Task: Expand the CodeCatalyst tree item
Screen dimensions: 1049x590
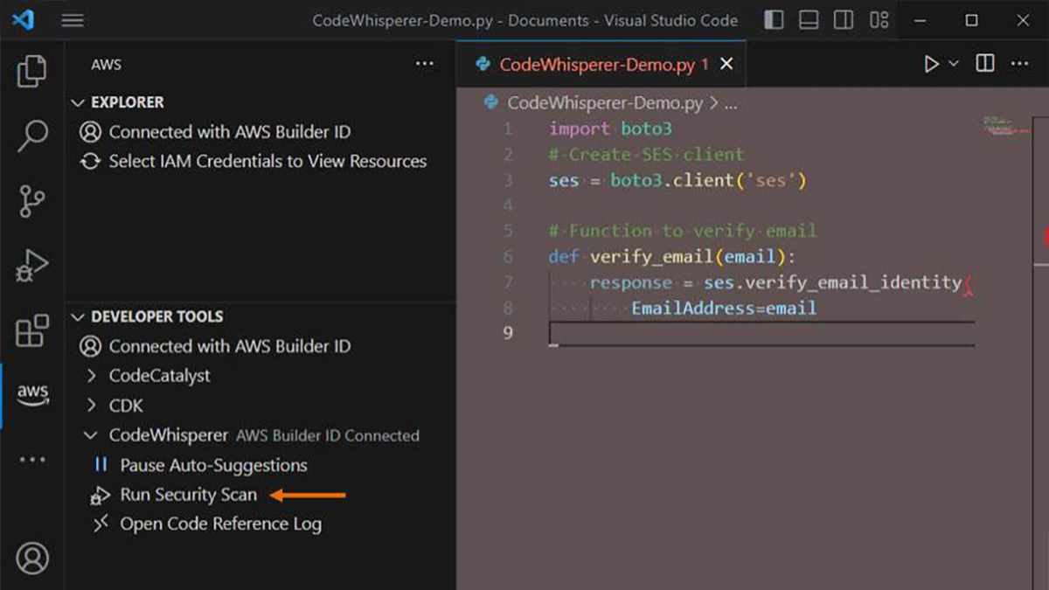Action: pyautogui.click(x=161, y=376)
